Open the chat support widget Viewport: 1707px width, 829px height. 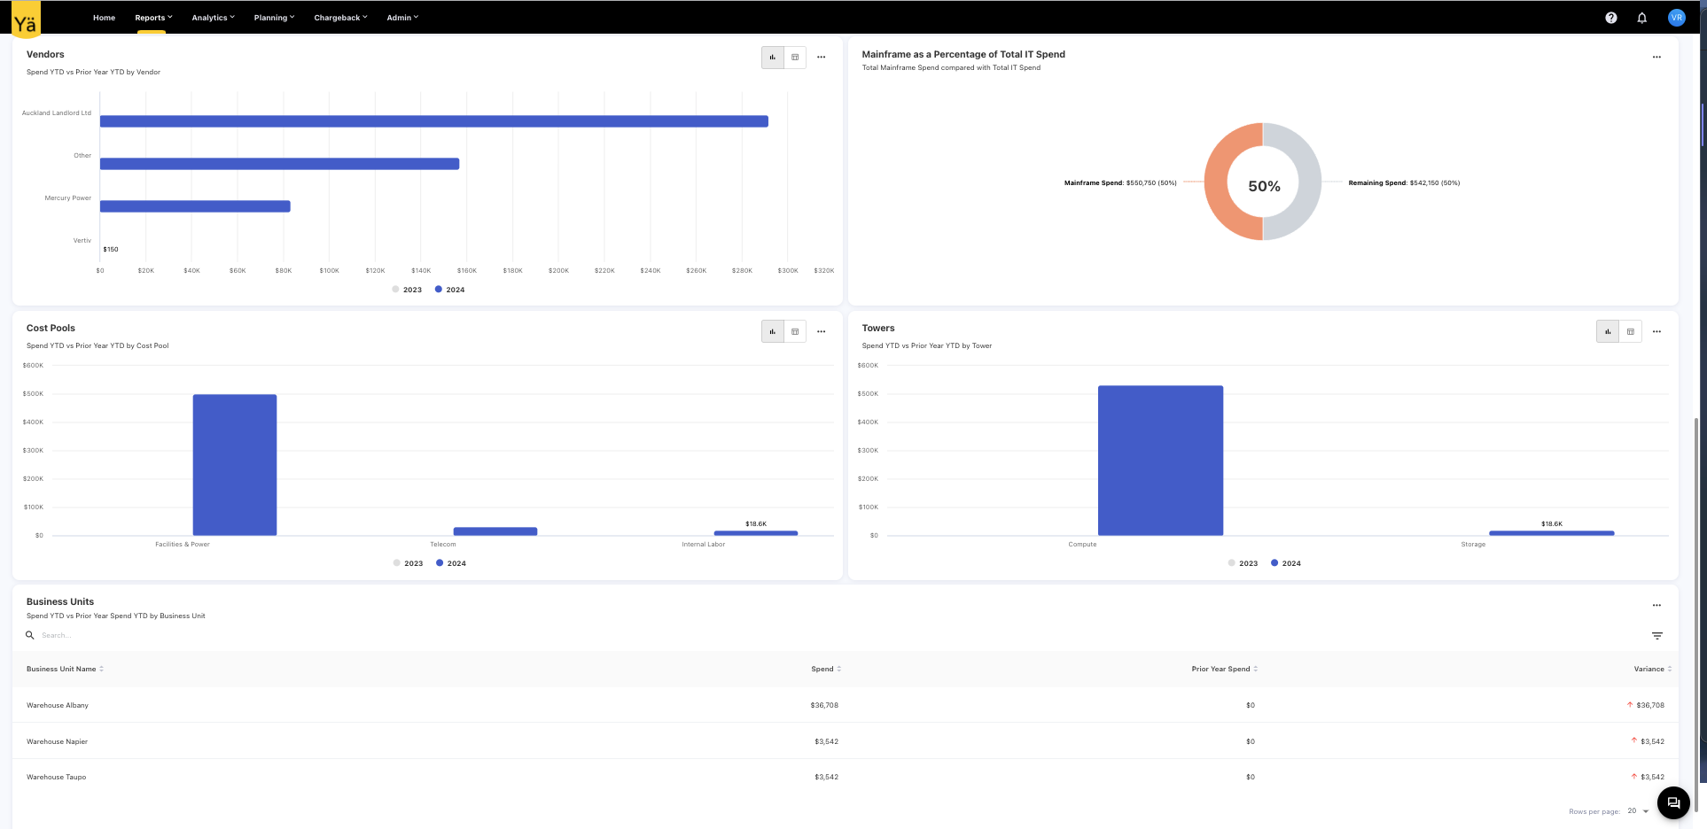(x=1672, y=803)
